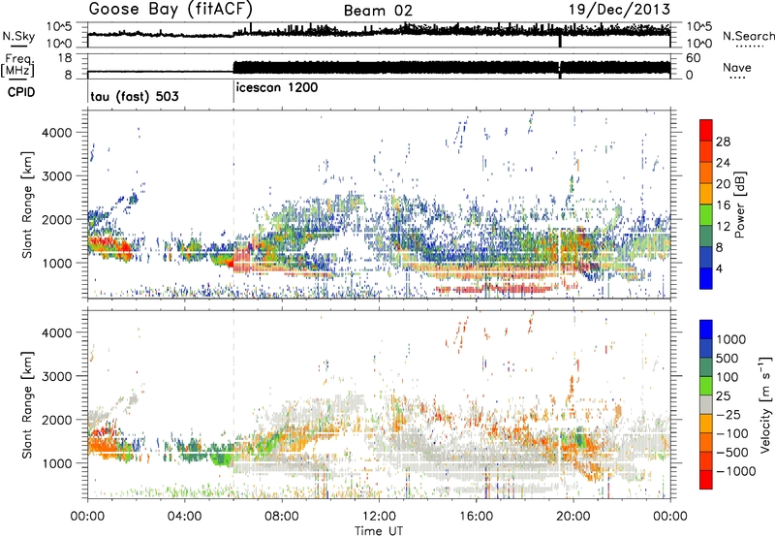Click inside the Velocity range-time plot
Viewport: 775px width, 537px height.
[x=379, y=403]
